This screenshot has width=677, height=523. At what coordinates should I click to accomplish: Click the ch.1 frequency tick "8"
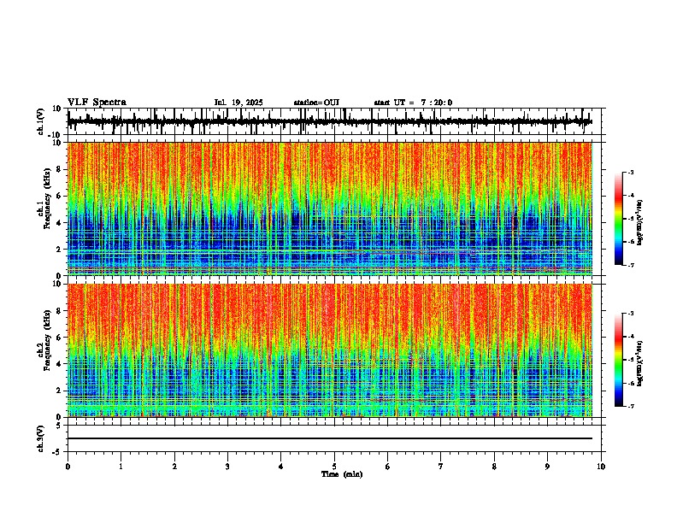[x=60, y=169]
